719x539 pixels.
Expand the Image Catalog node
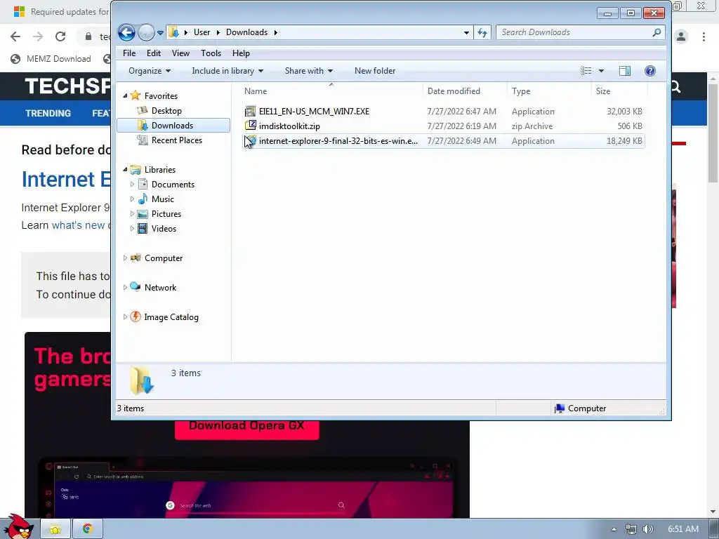click(125, 317)
